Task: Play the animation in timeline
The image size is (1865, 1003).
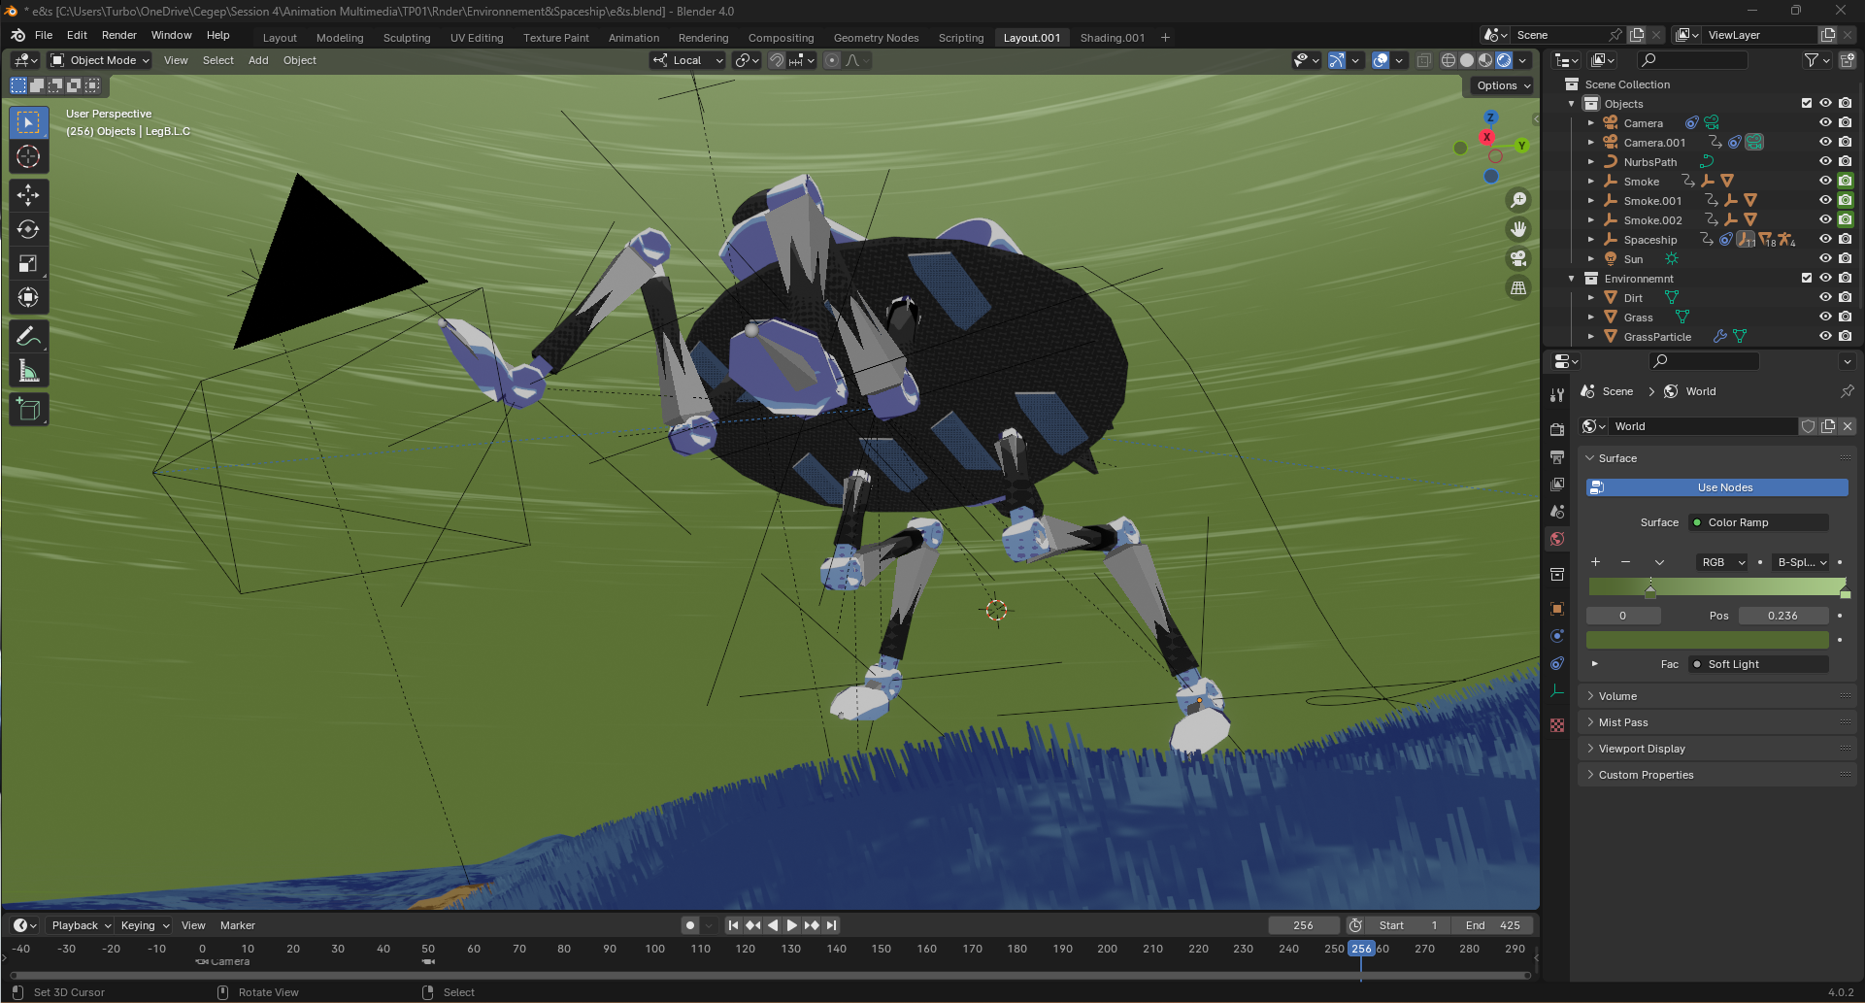Action: pyautogui.click(x=791, y=925)
